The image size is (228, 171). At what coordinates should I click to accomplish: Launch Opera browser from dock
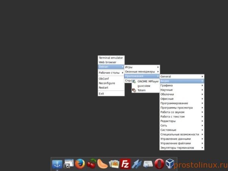[x=159, y=164]
